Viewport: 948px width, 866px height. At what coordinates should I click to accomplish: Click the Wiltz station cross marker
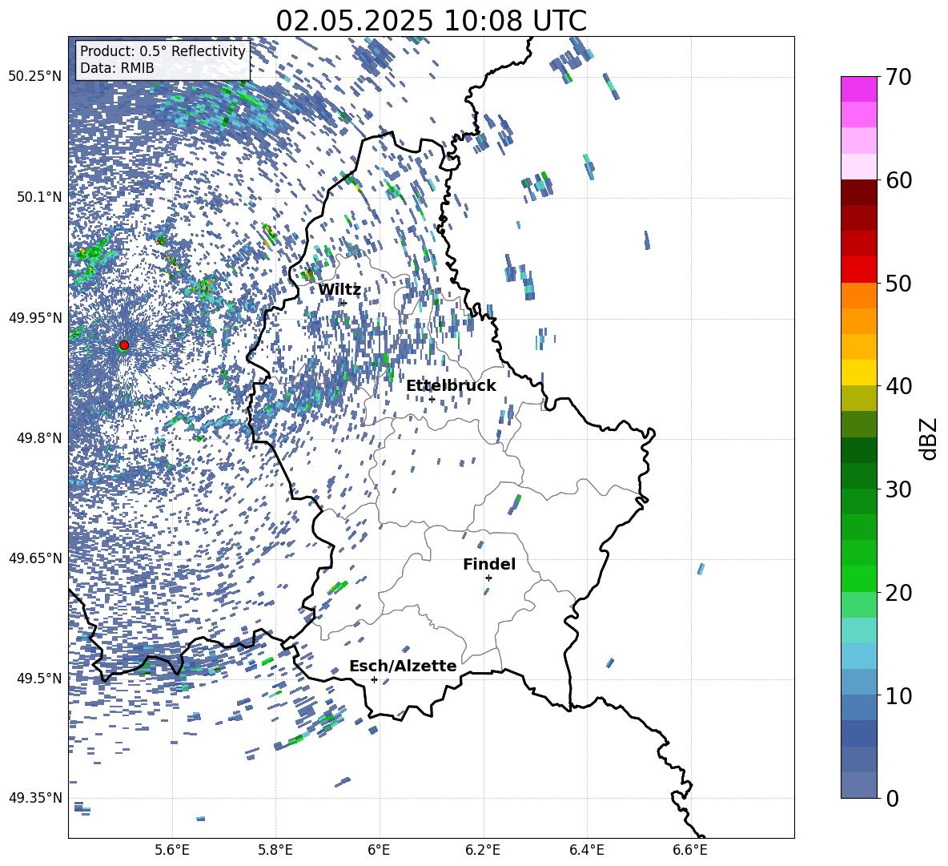point(343,303)
